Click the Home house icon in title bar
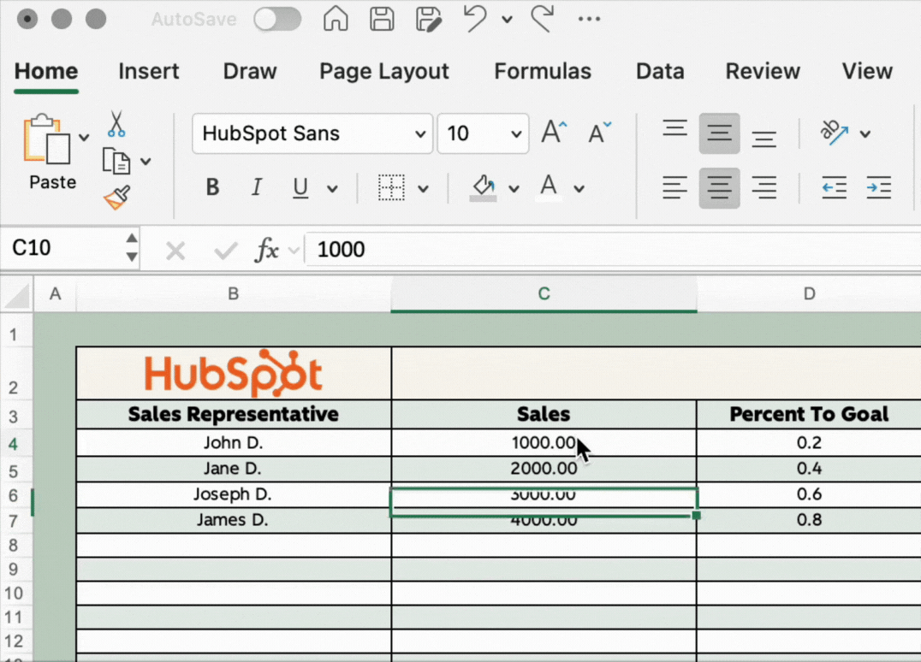The image size is (921, 662). [x=336, y=19]
